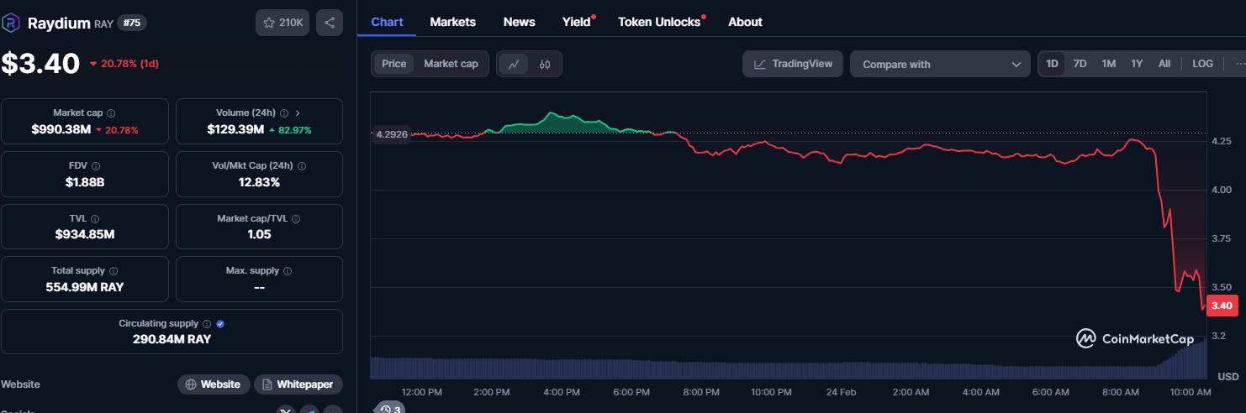Switch to candlestick chart icon
The width and height of the screenshot is (1246, 413).
[545, 64]
